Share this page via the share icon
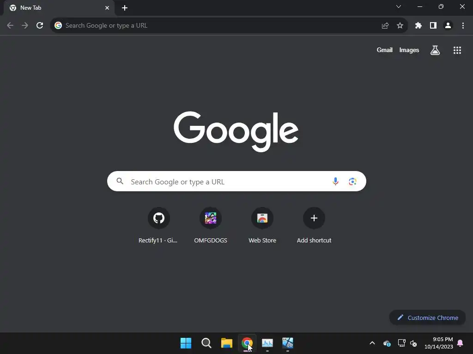Screen dimensions: 473x354 click(385, 26)
